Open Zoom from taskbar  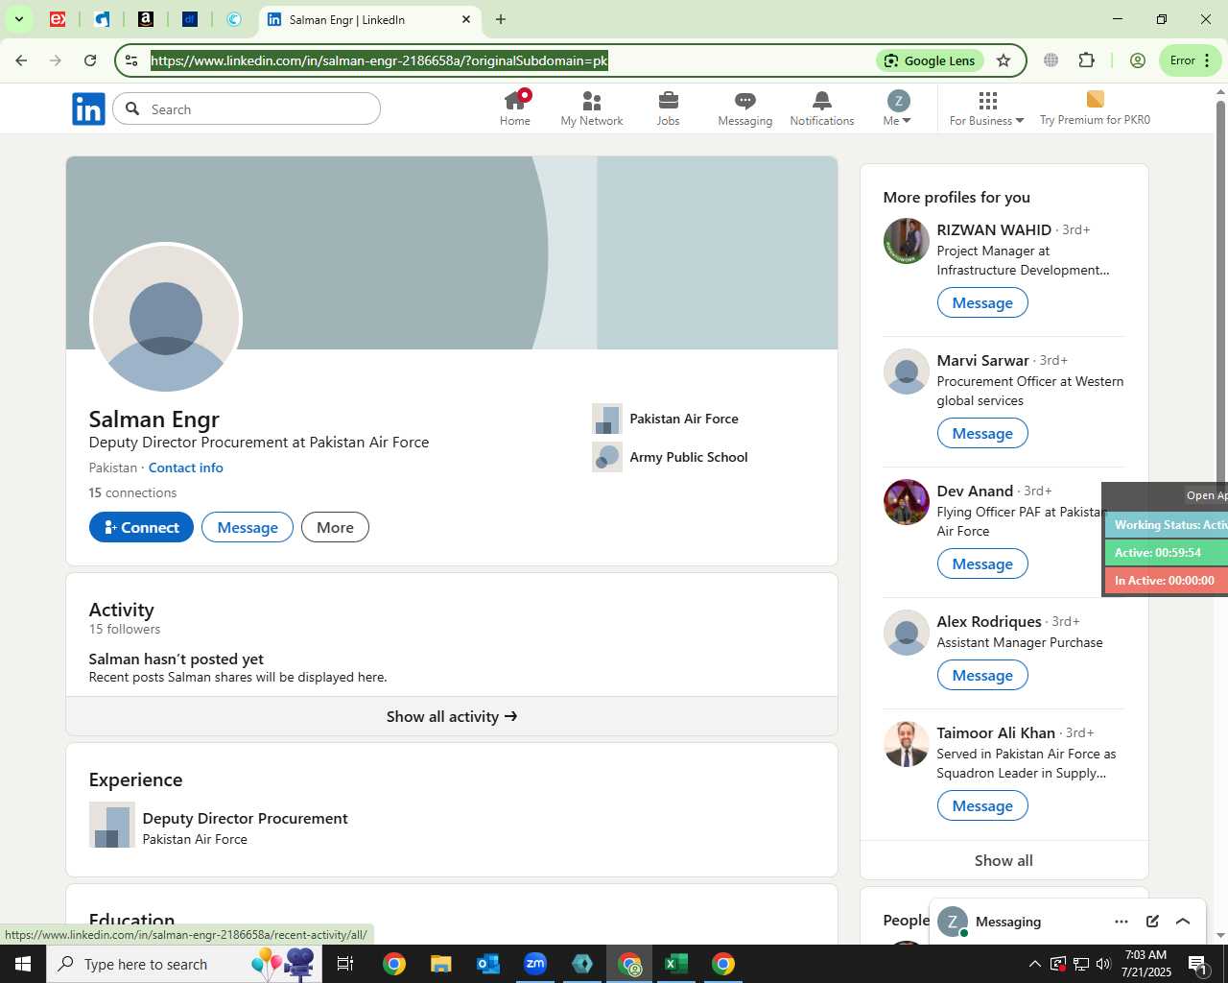(x=535, y=964)
